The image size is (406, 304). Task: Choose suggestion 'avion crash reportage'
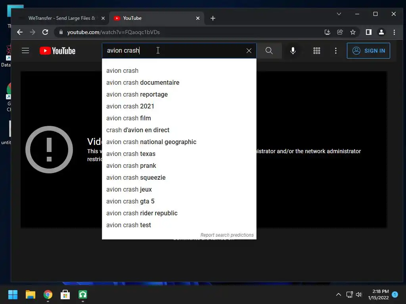(179, 94)
